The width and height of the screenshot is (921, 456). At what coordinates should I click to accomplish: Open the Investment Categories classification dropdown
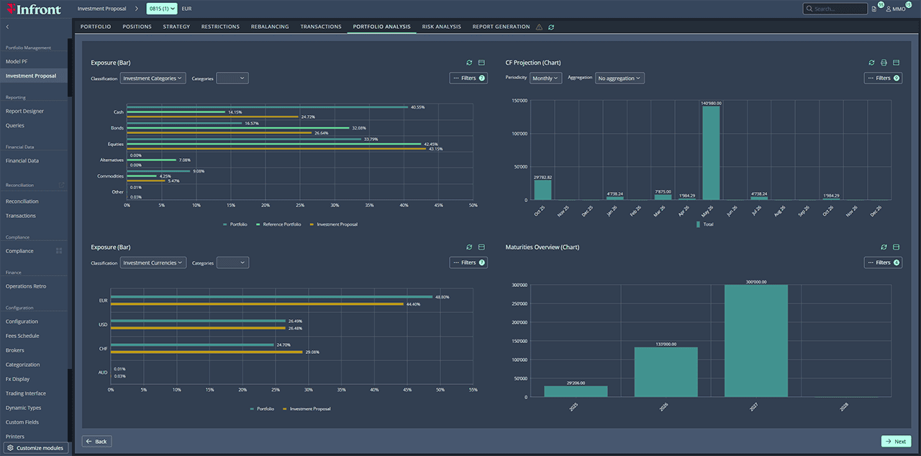click(x=153, y=78)
